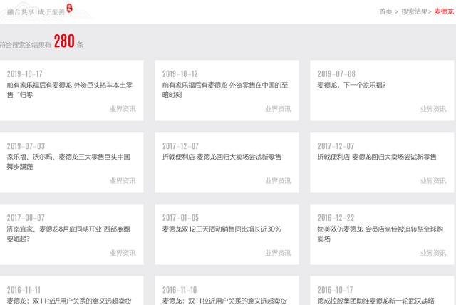456x305 pixels.
Task: Open article 家乐福、沃尔玛、麦德龙三大零售巨头中国舞步蹒跚
Action: pyautogui.click(x=68, y=162)
